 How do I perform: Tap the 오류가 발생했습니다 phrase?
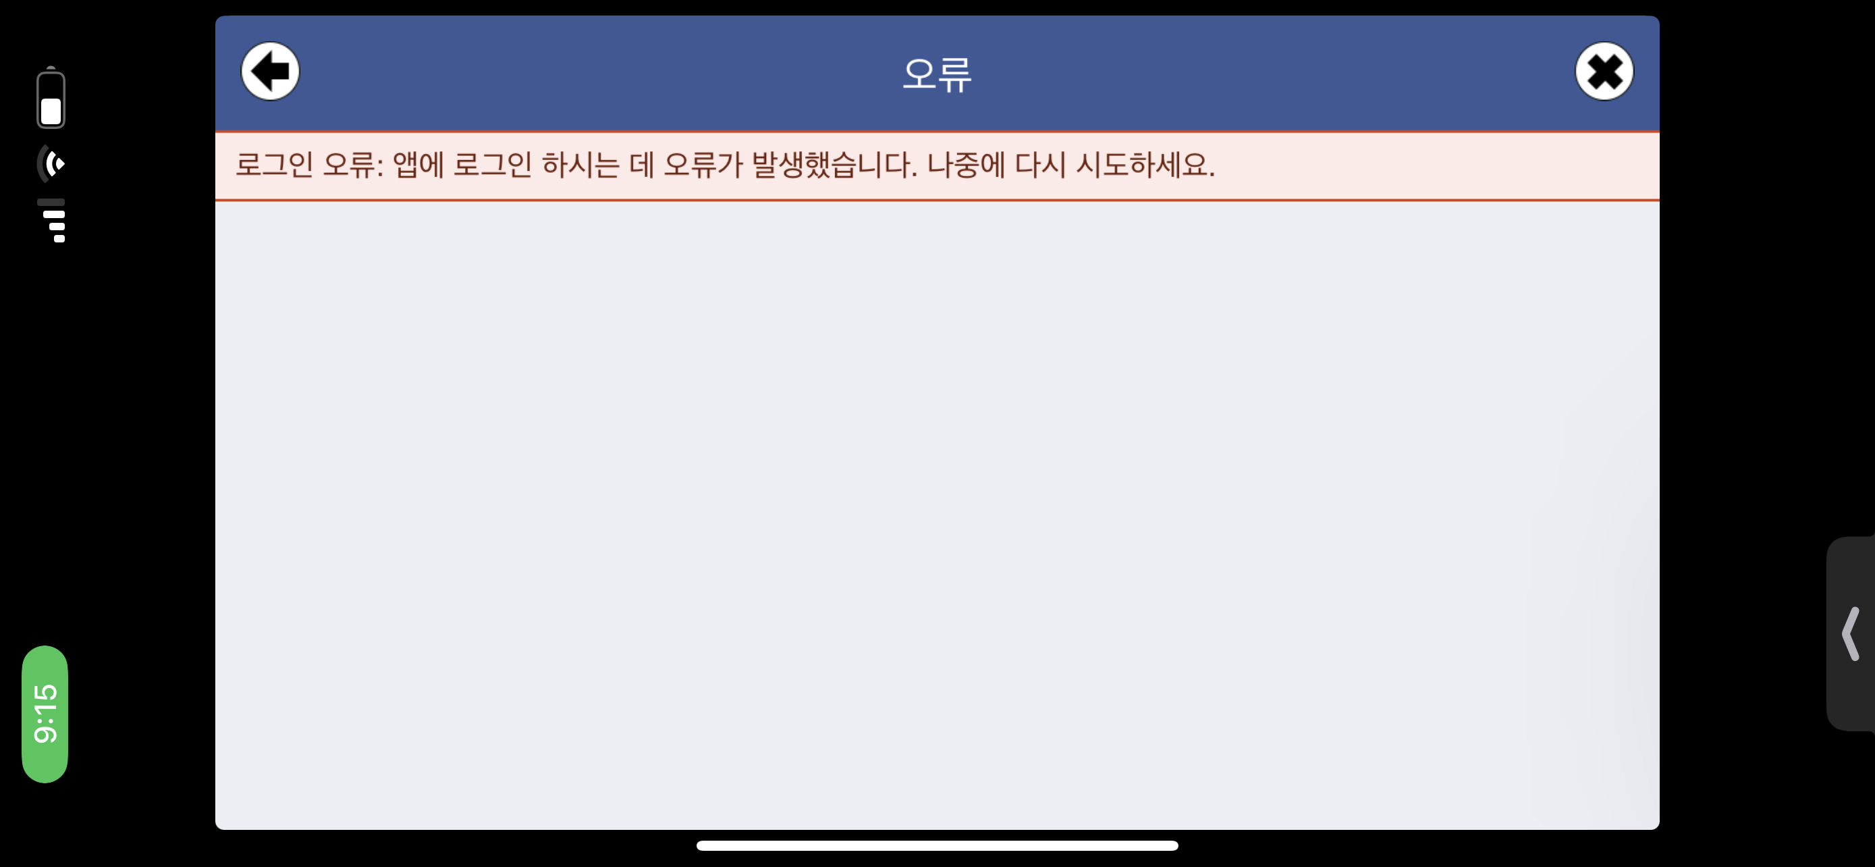tap(790, 165)
